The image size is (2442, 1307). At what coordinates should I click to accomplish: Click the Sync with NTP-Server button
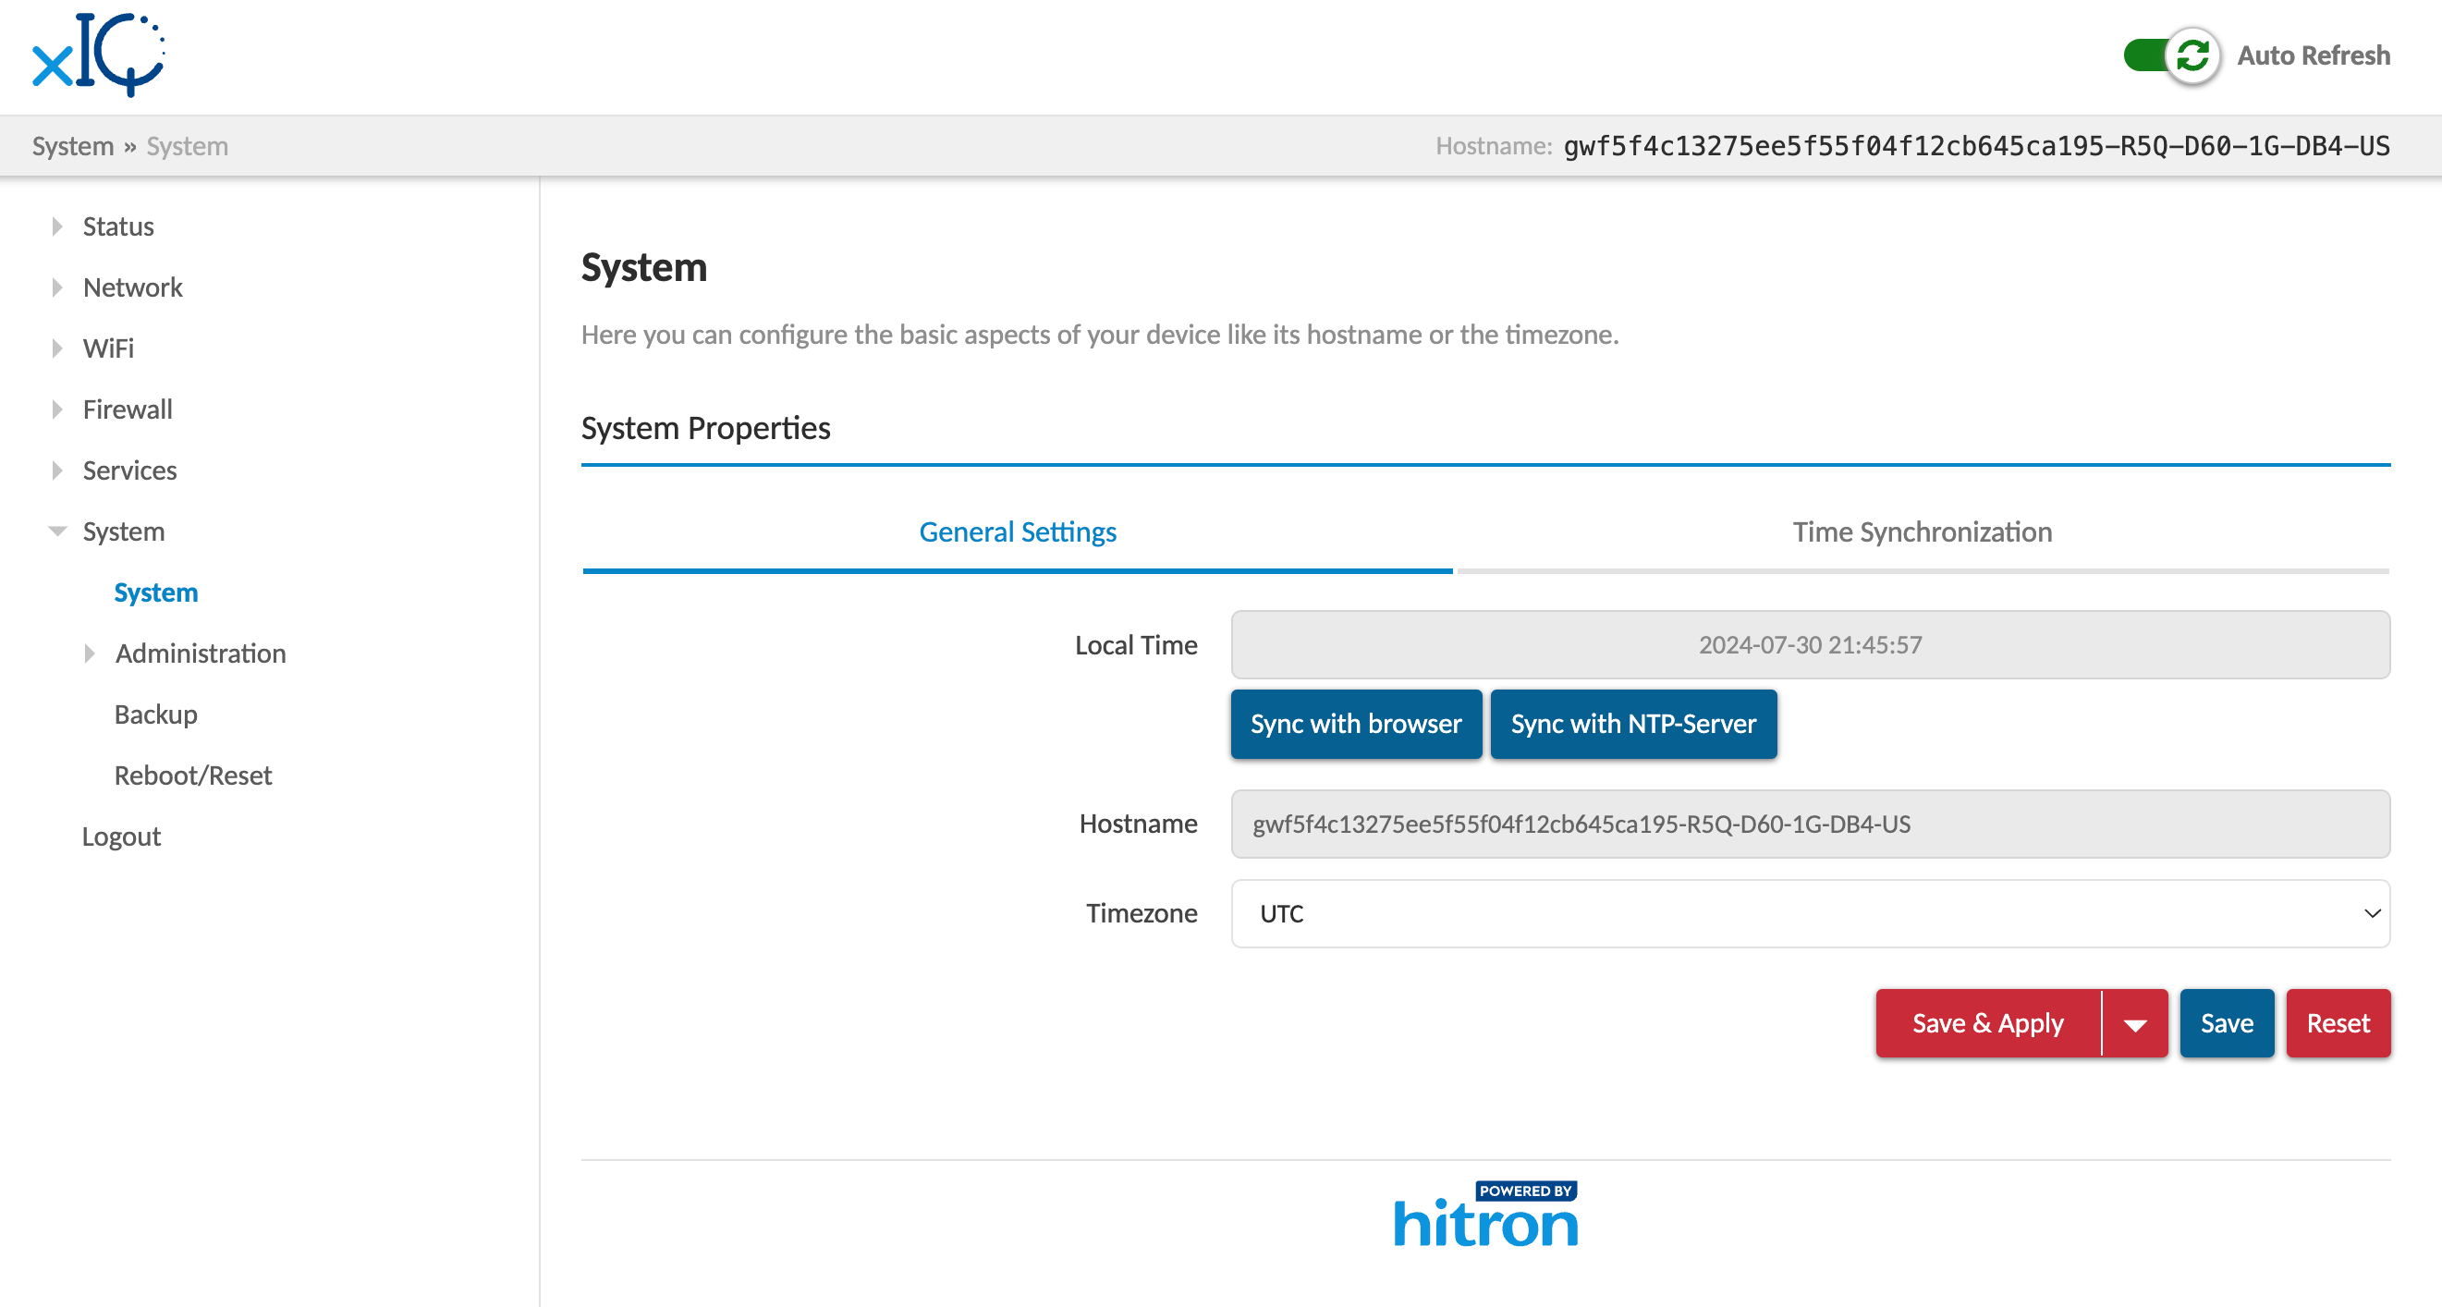(1633, 724)
